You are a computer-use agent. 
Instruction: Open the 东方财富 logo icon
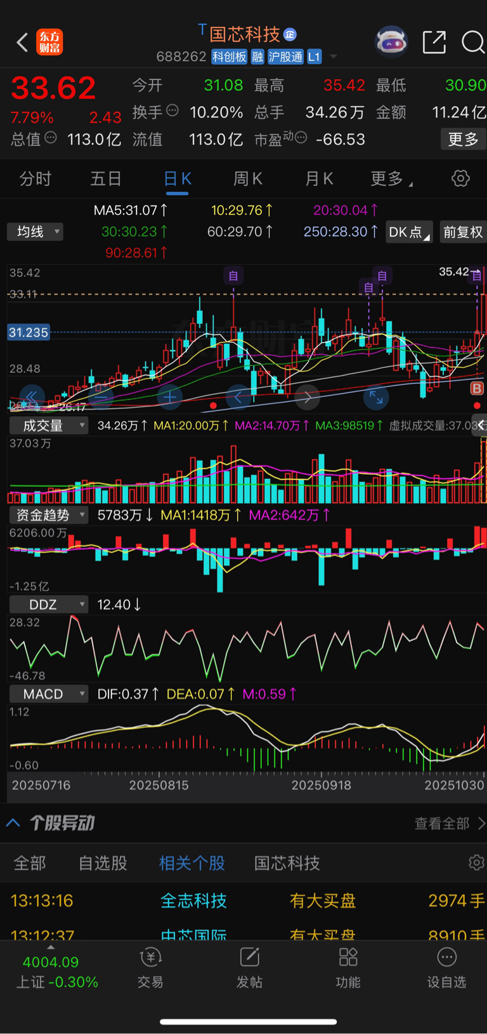point(49,43)
